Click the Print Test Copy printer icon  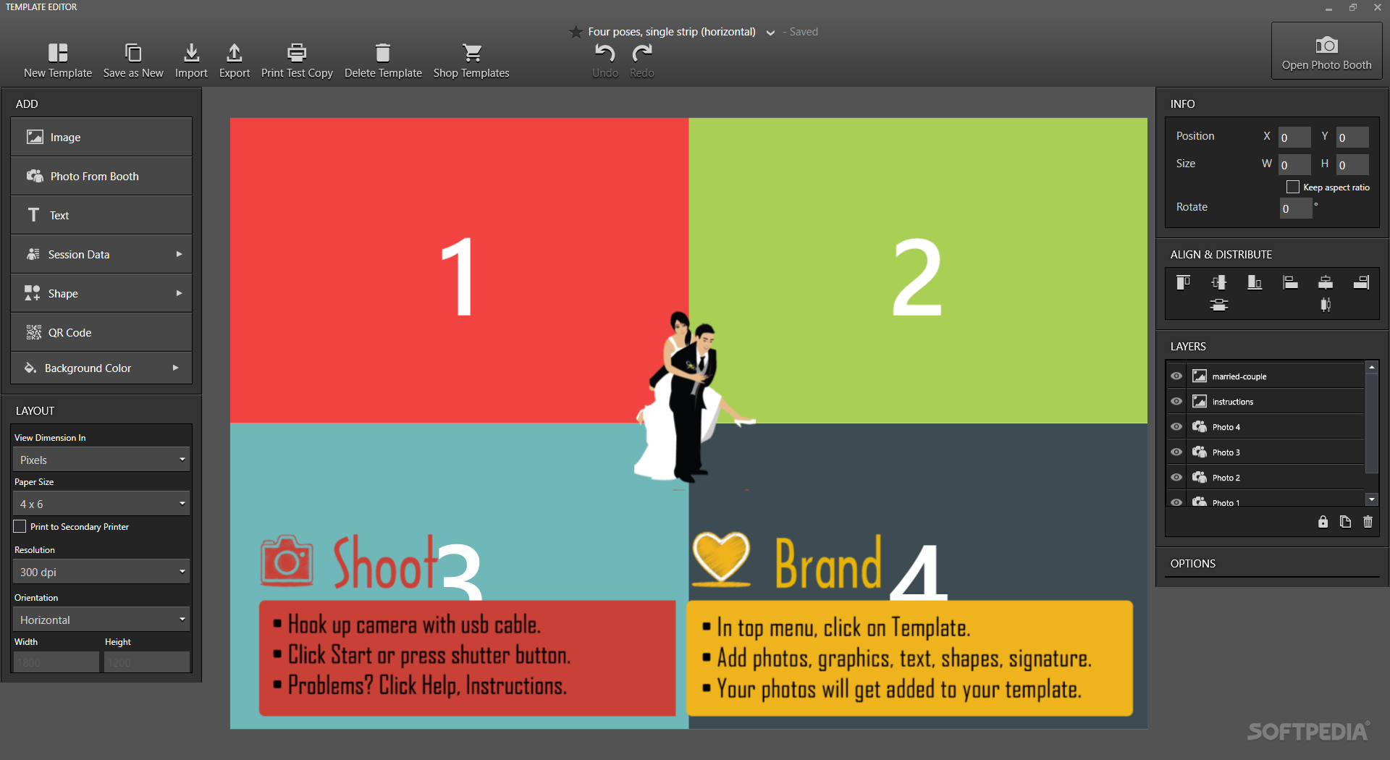point(297,52)
